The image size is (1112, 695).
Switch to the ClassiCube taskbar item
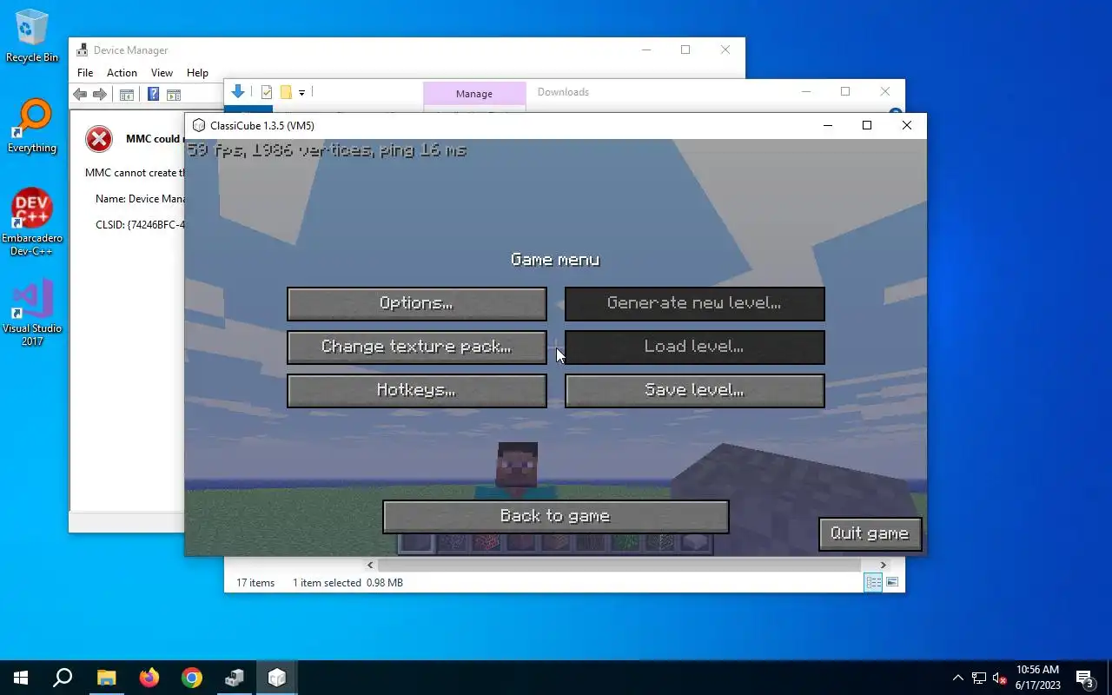coord(277,678)
